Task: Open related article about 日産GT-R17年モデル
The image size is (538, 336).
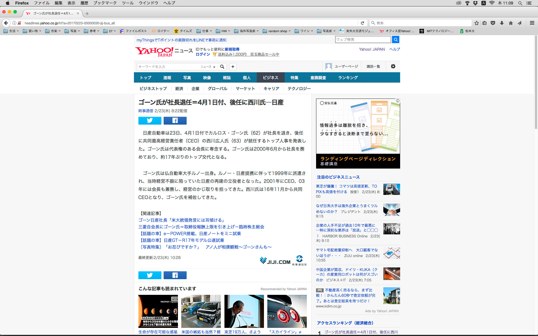Action: pyautogui.click(x=181, y=240)
